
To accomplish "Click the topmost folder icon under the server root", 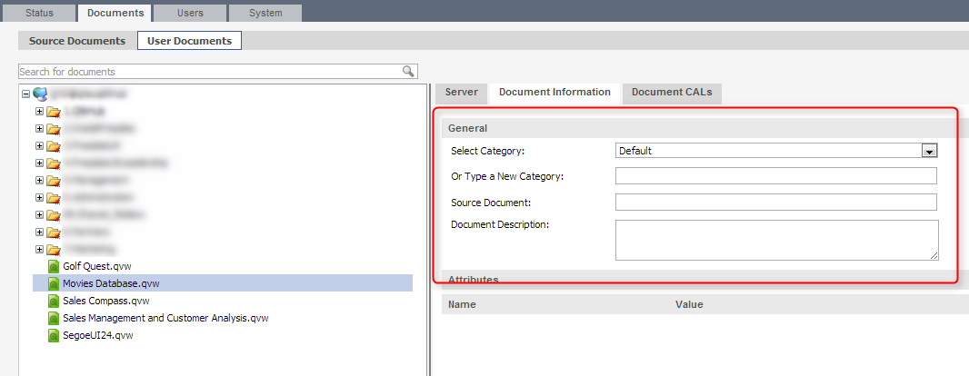I will click(x=54, y=112).
